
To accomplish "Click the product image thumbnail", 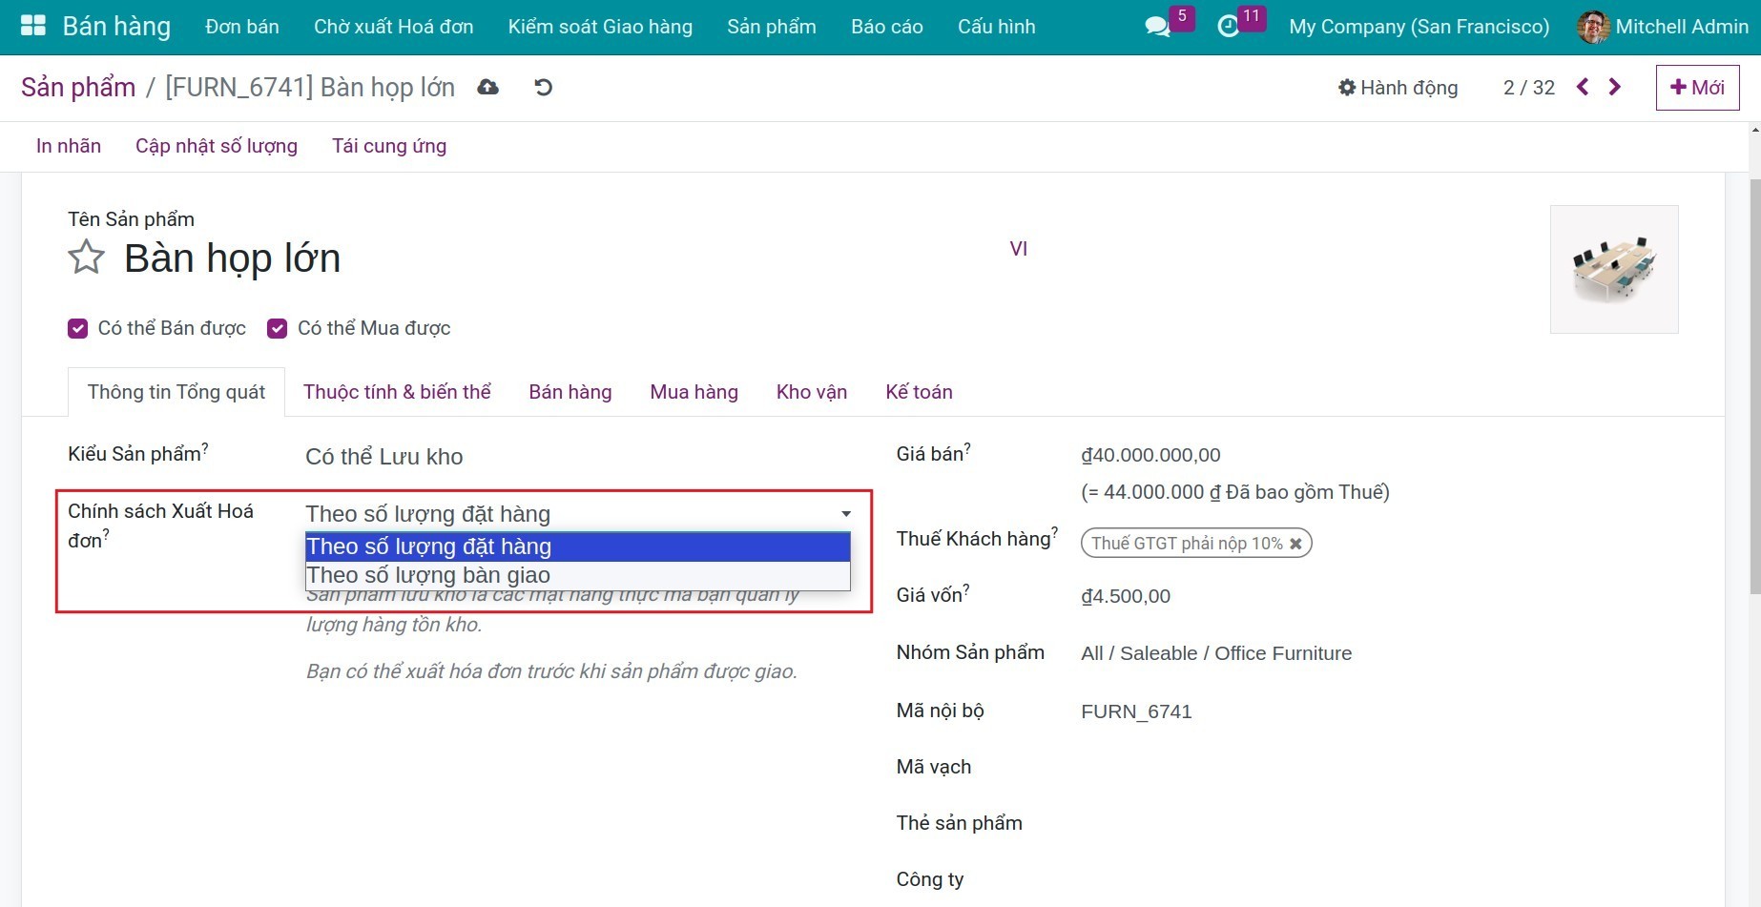I will coord(1614,269).
